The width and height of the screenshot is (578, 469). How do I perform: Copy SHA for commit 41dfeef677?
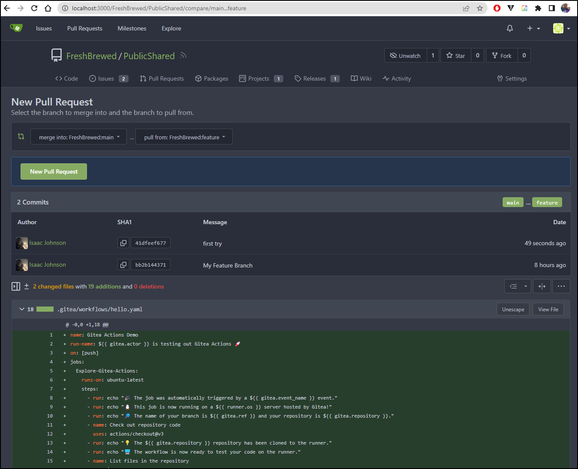click(x=123, y=243)
